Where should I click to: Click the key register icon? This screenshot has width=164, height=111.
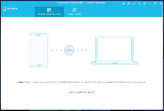pyautogui.click(x=129, y=4)
